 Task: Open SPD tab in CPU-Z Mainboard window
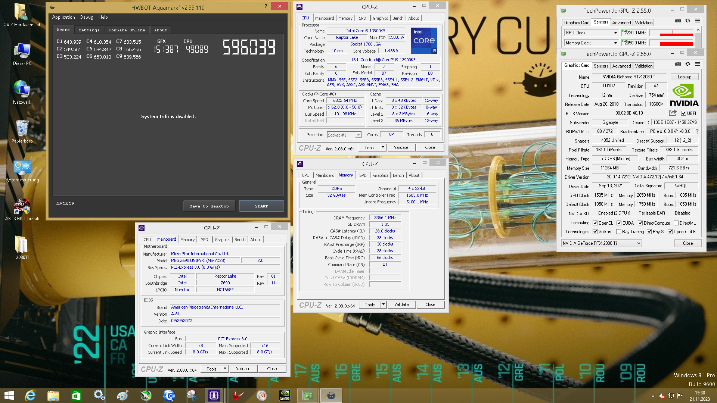(205, 240)
